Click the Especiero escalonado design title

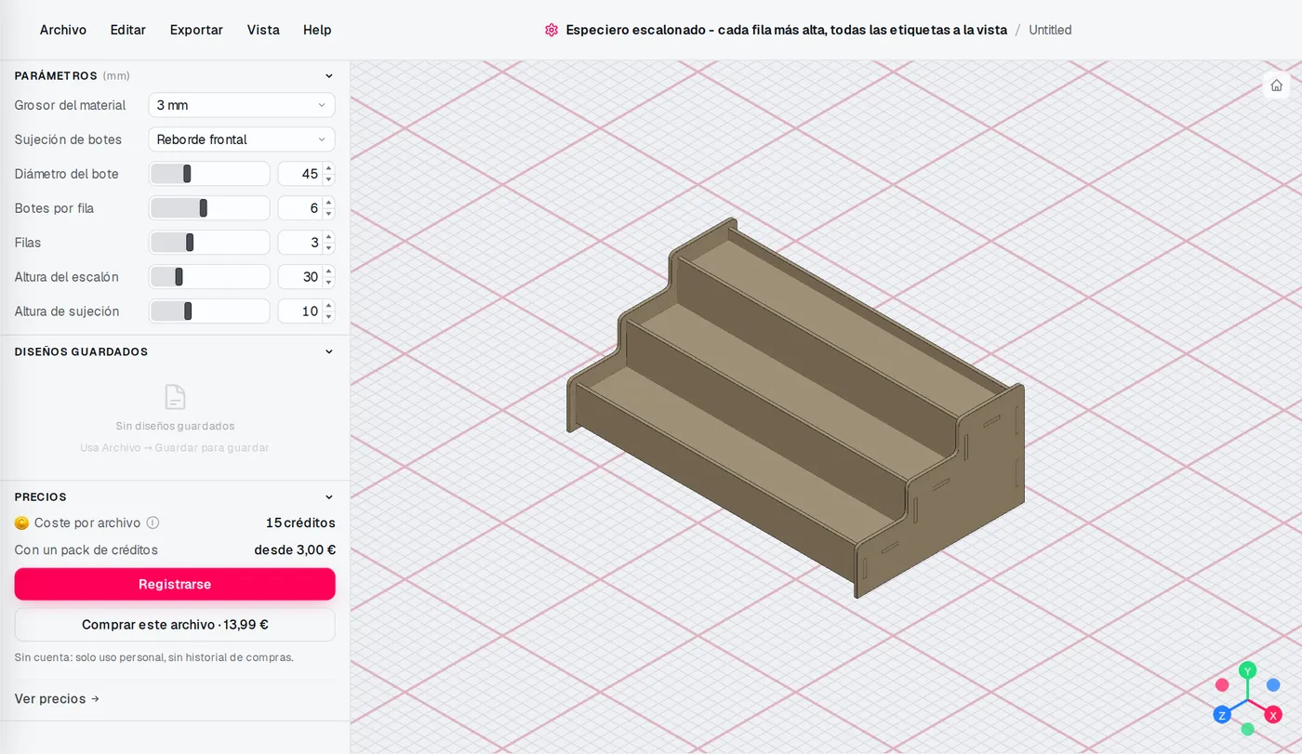point(787,30)
